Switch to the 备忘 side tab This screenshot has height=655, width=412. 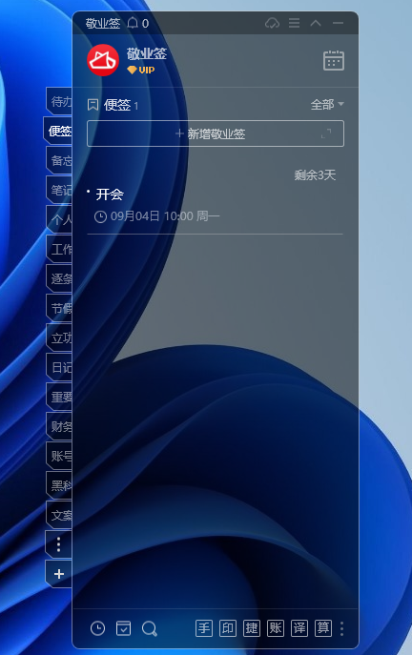59,160
